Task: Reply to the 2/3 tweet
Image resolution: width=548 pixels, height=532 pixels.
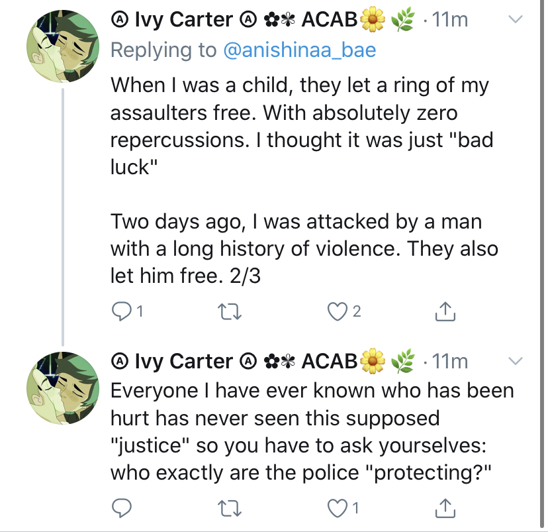Action: (121, 311)
